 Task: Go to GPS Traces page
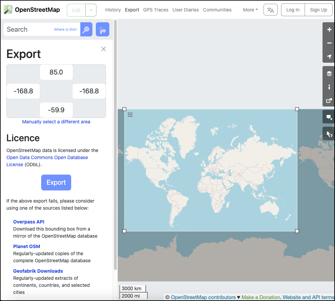tap(156, 10)
